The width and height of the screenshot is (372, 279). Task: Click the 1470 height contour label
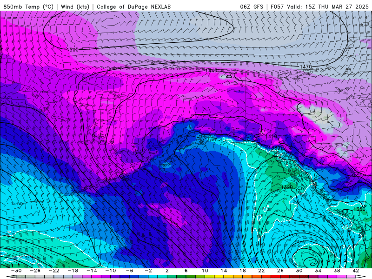click(x=306, y=66)
